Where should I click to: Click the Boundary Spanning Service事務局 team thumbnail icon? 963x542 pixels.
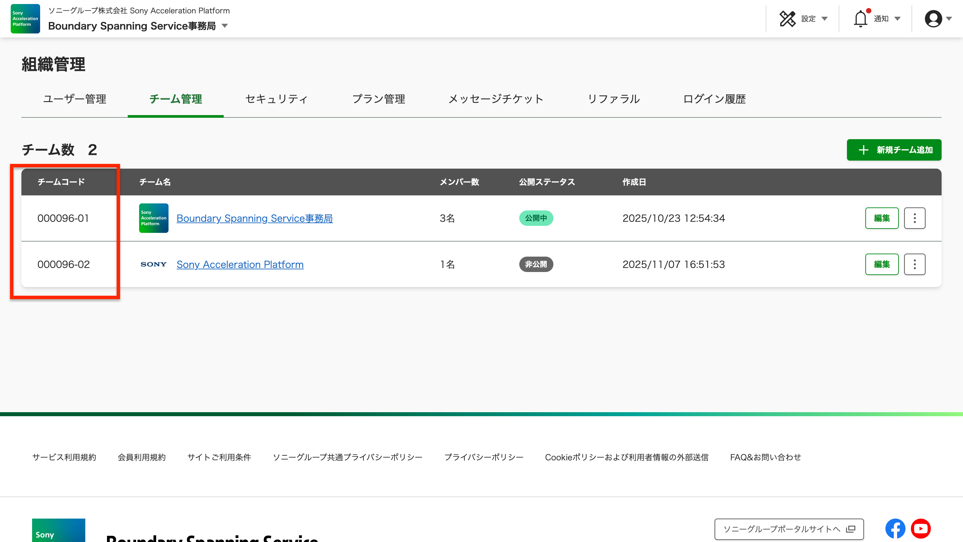pyautogui.click(x=153, y=218)
